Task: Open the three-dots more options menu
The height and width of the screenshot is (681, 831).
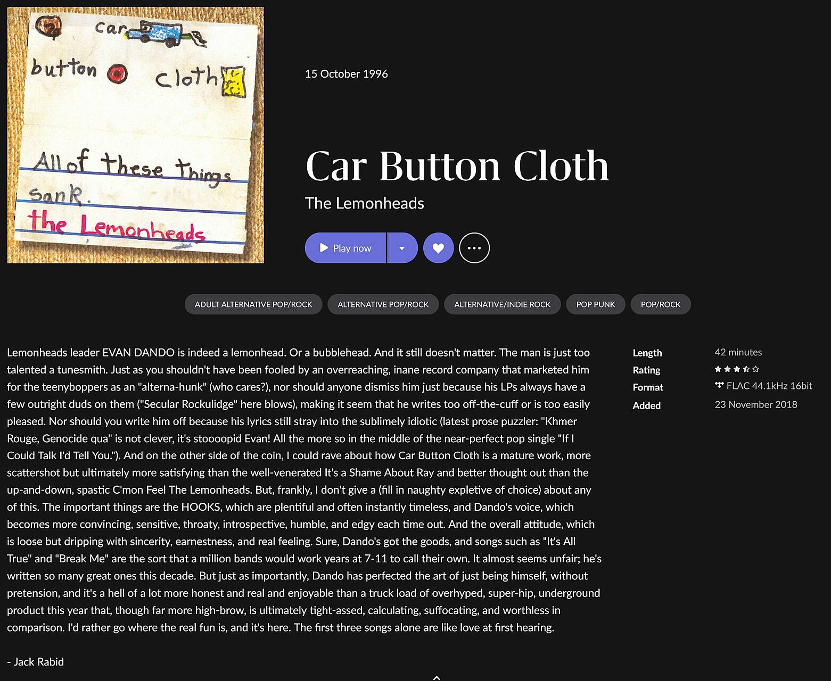Action: (x=474, y=248)
